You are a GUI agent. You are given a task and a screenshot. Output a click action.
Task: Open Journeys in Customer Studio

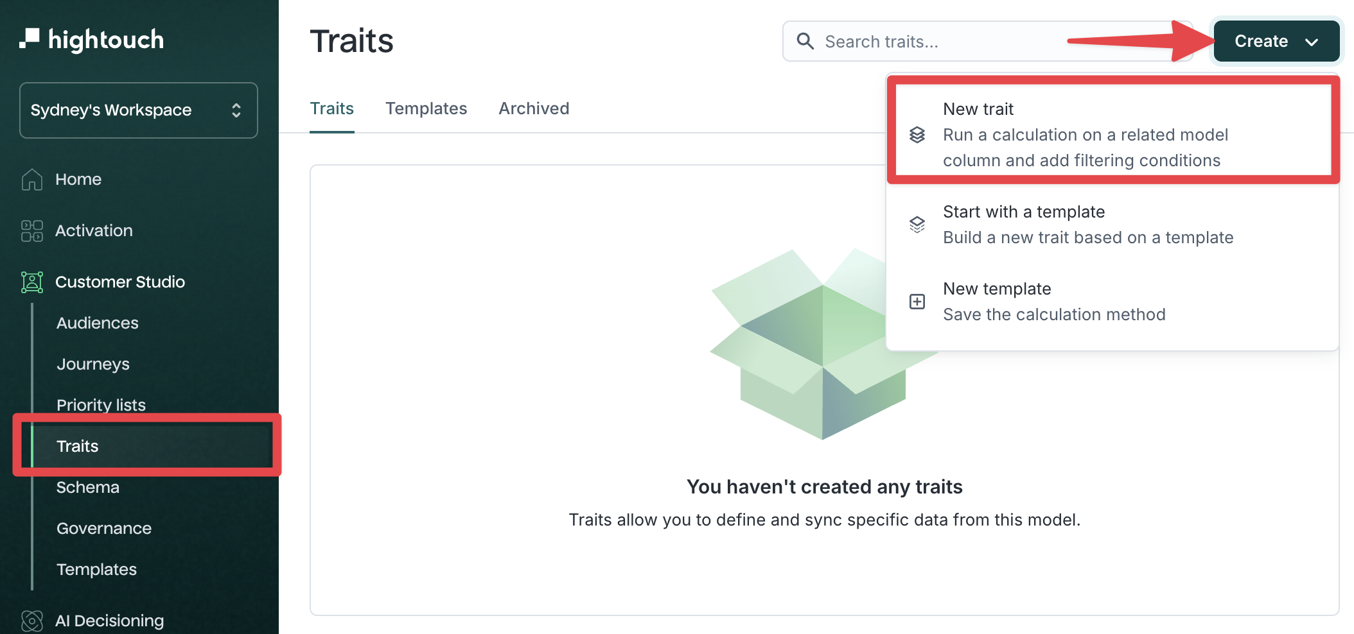coord(93,364)
